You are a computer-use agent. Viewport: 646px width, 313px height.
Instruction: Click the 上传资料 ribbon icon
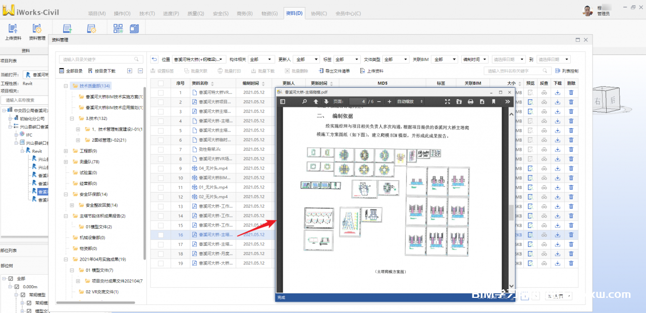click(13, 31)
